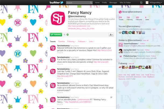Open the Help footer link
This screenshot has width=164, height=109.
pyautogui.click(x=125, y=75)
